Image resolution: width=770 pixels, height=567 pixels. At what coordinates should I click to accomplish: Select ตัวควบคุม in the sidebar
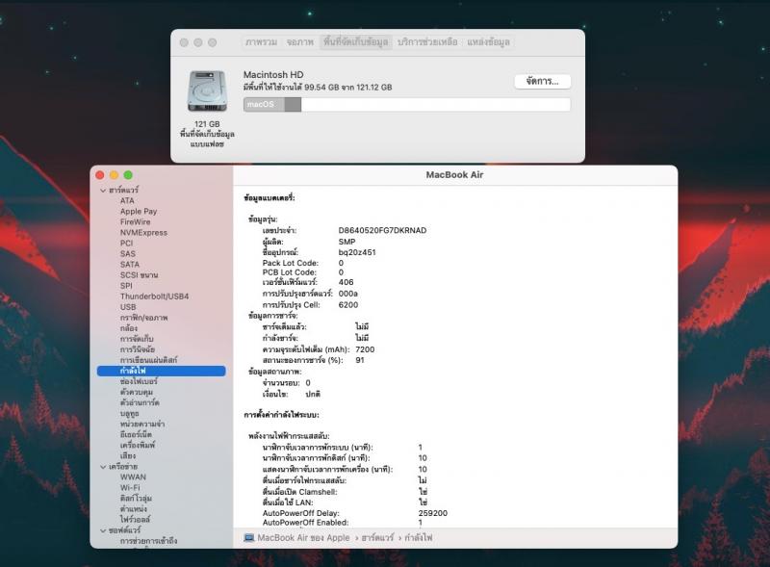click(137, 392)
